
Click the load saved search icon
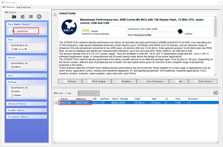coord(23,17)
